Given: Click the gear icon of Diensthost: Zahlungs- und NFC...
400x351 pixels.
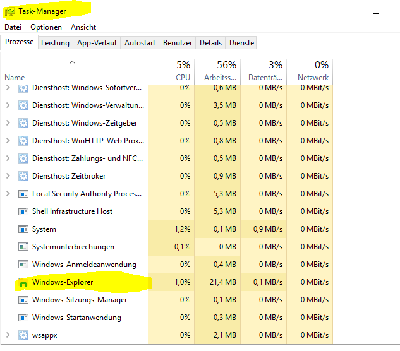Looking at the screenshot, I should pyautogui.click(x=23, y=158).
